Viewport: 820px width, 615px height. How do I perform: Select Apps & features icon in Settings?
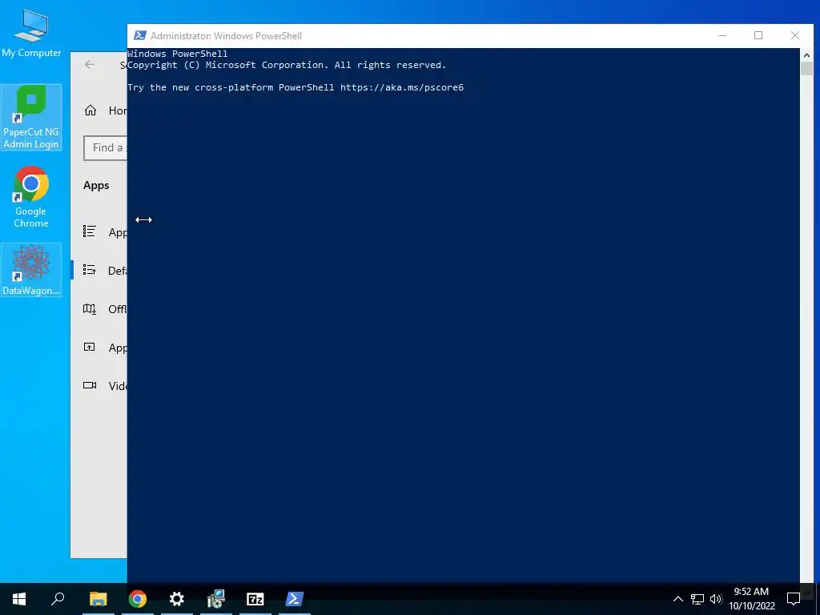pyautogui.click(x=90, y=231)
